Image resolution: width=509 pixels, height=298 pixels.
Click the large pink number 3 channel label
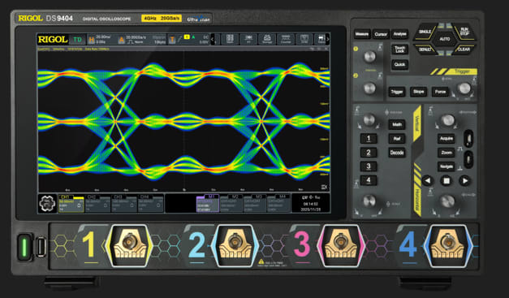(x=302, y=244)
